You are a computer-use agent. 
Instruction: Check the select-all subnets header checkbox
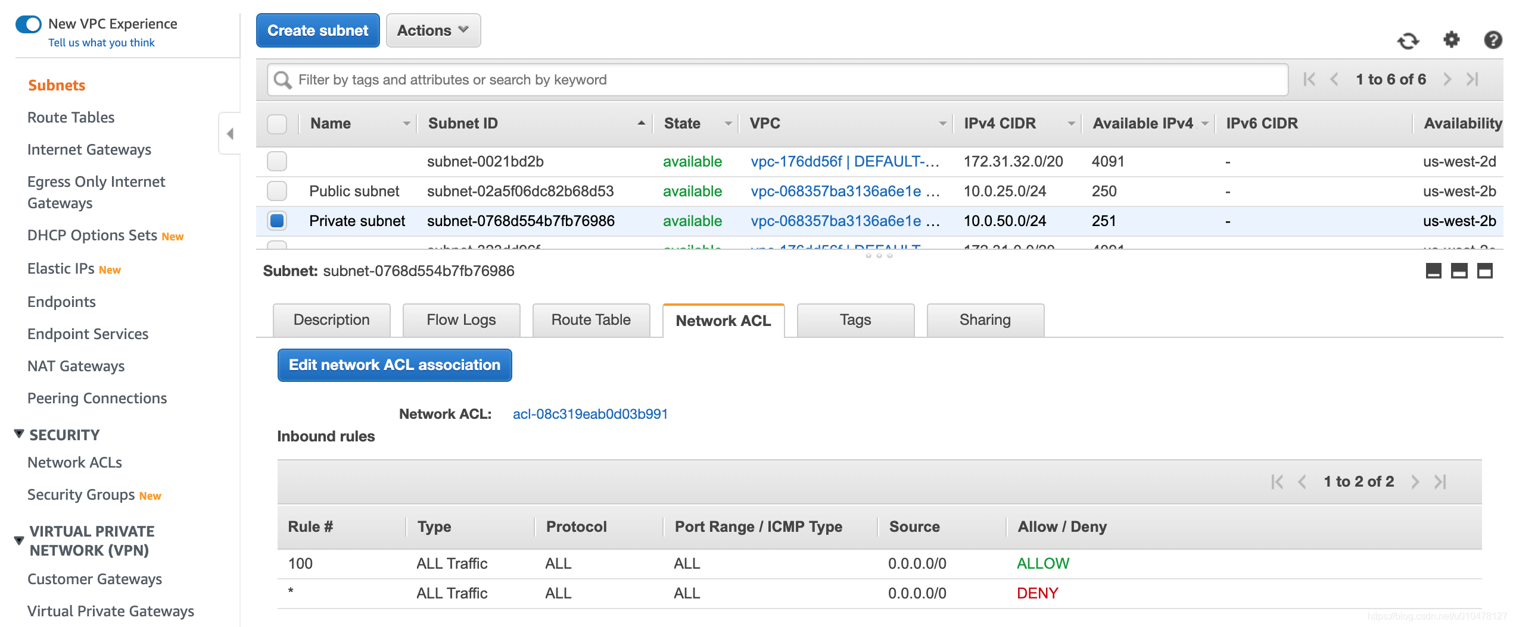pyautogui.click(x=277, y=124)
